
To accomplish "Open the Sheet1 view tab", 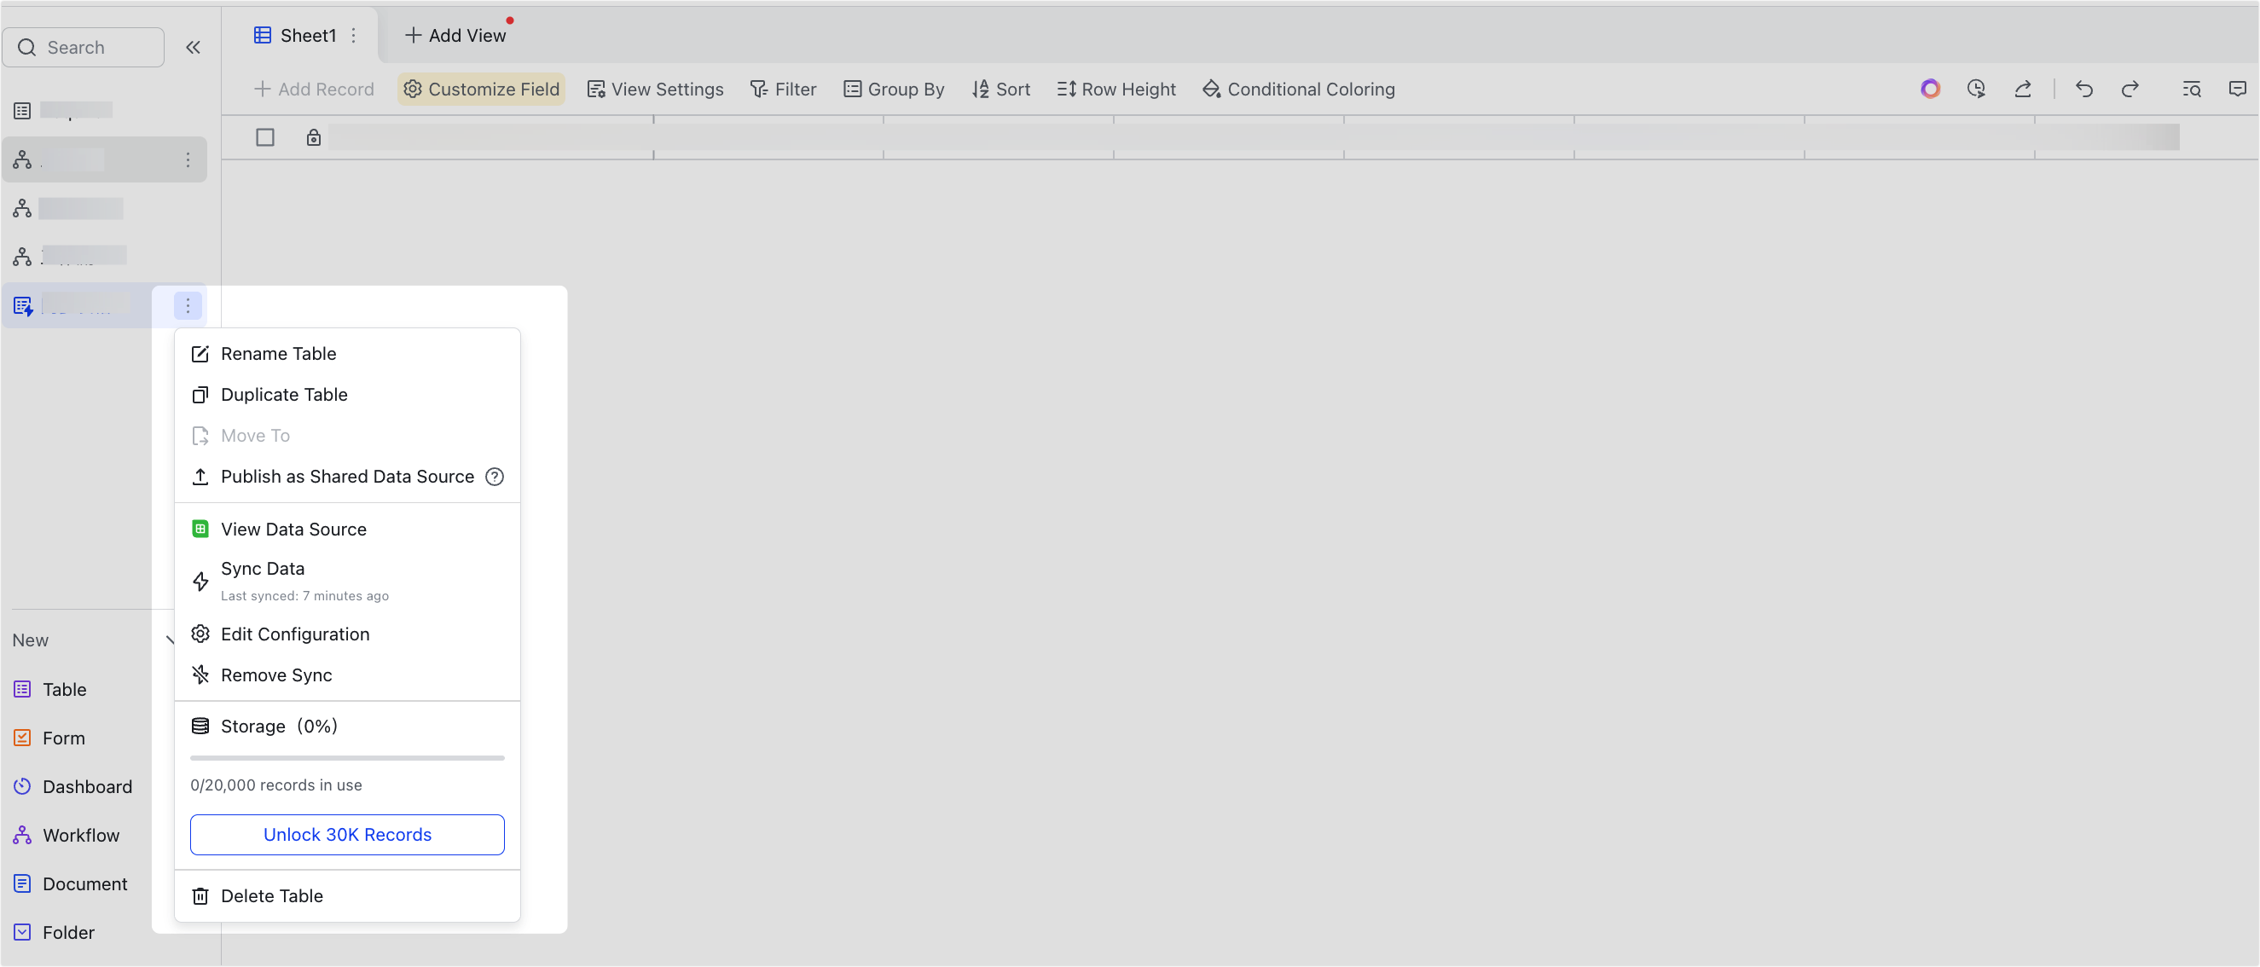I will pyautogui.click(x=295, y=35).
